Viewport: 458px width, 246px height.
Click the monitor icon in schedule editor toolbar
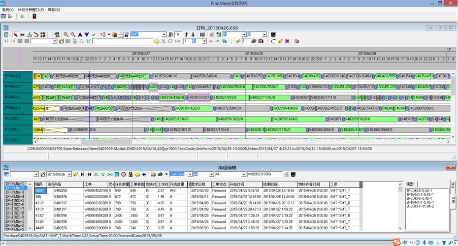pyautogui.click(x=293, y=174)
